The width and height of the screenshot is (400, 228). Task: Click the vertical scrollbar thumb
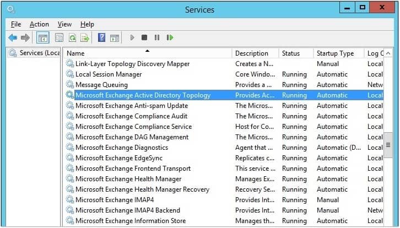[x=388, y=145]
